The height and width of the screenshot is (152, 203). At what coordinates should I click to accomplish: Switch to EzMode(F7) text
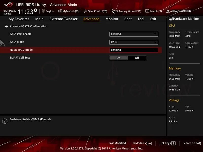(140, 143)
